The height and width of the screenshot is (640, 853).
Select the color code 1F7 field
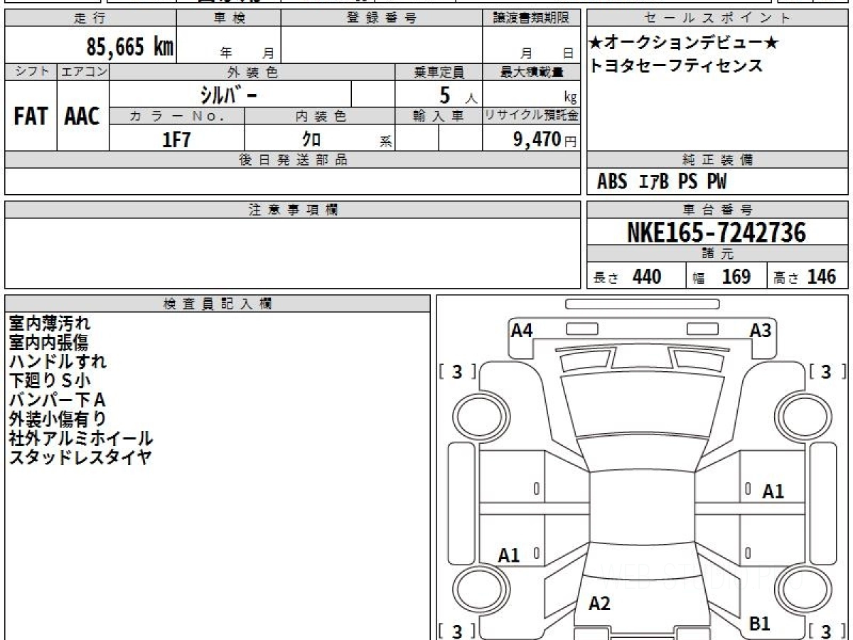(177, 139)
